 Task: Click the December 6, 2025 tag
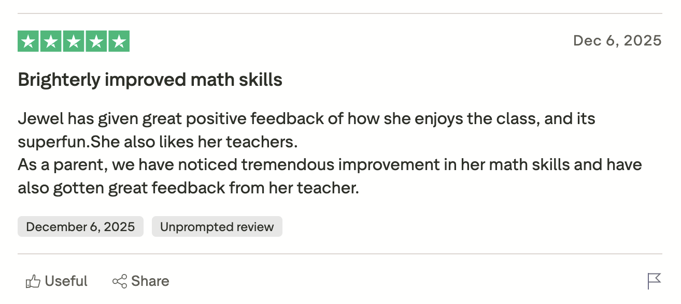tap(80, 226)
